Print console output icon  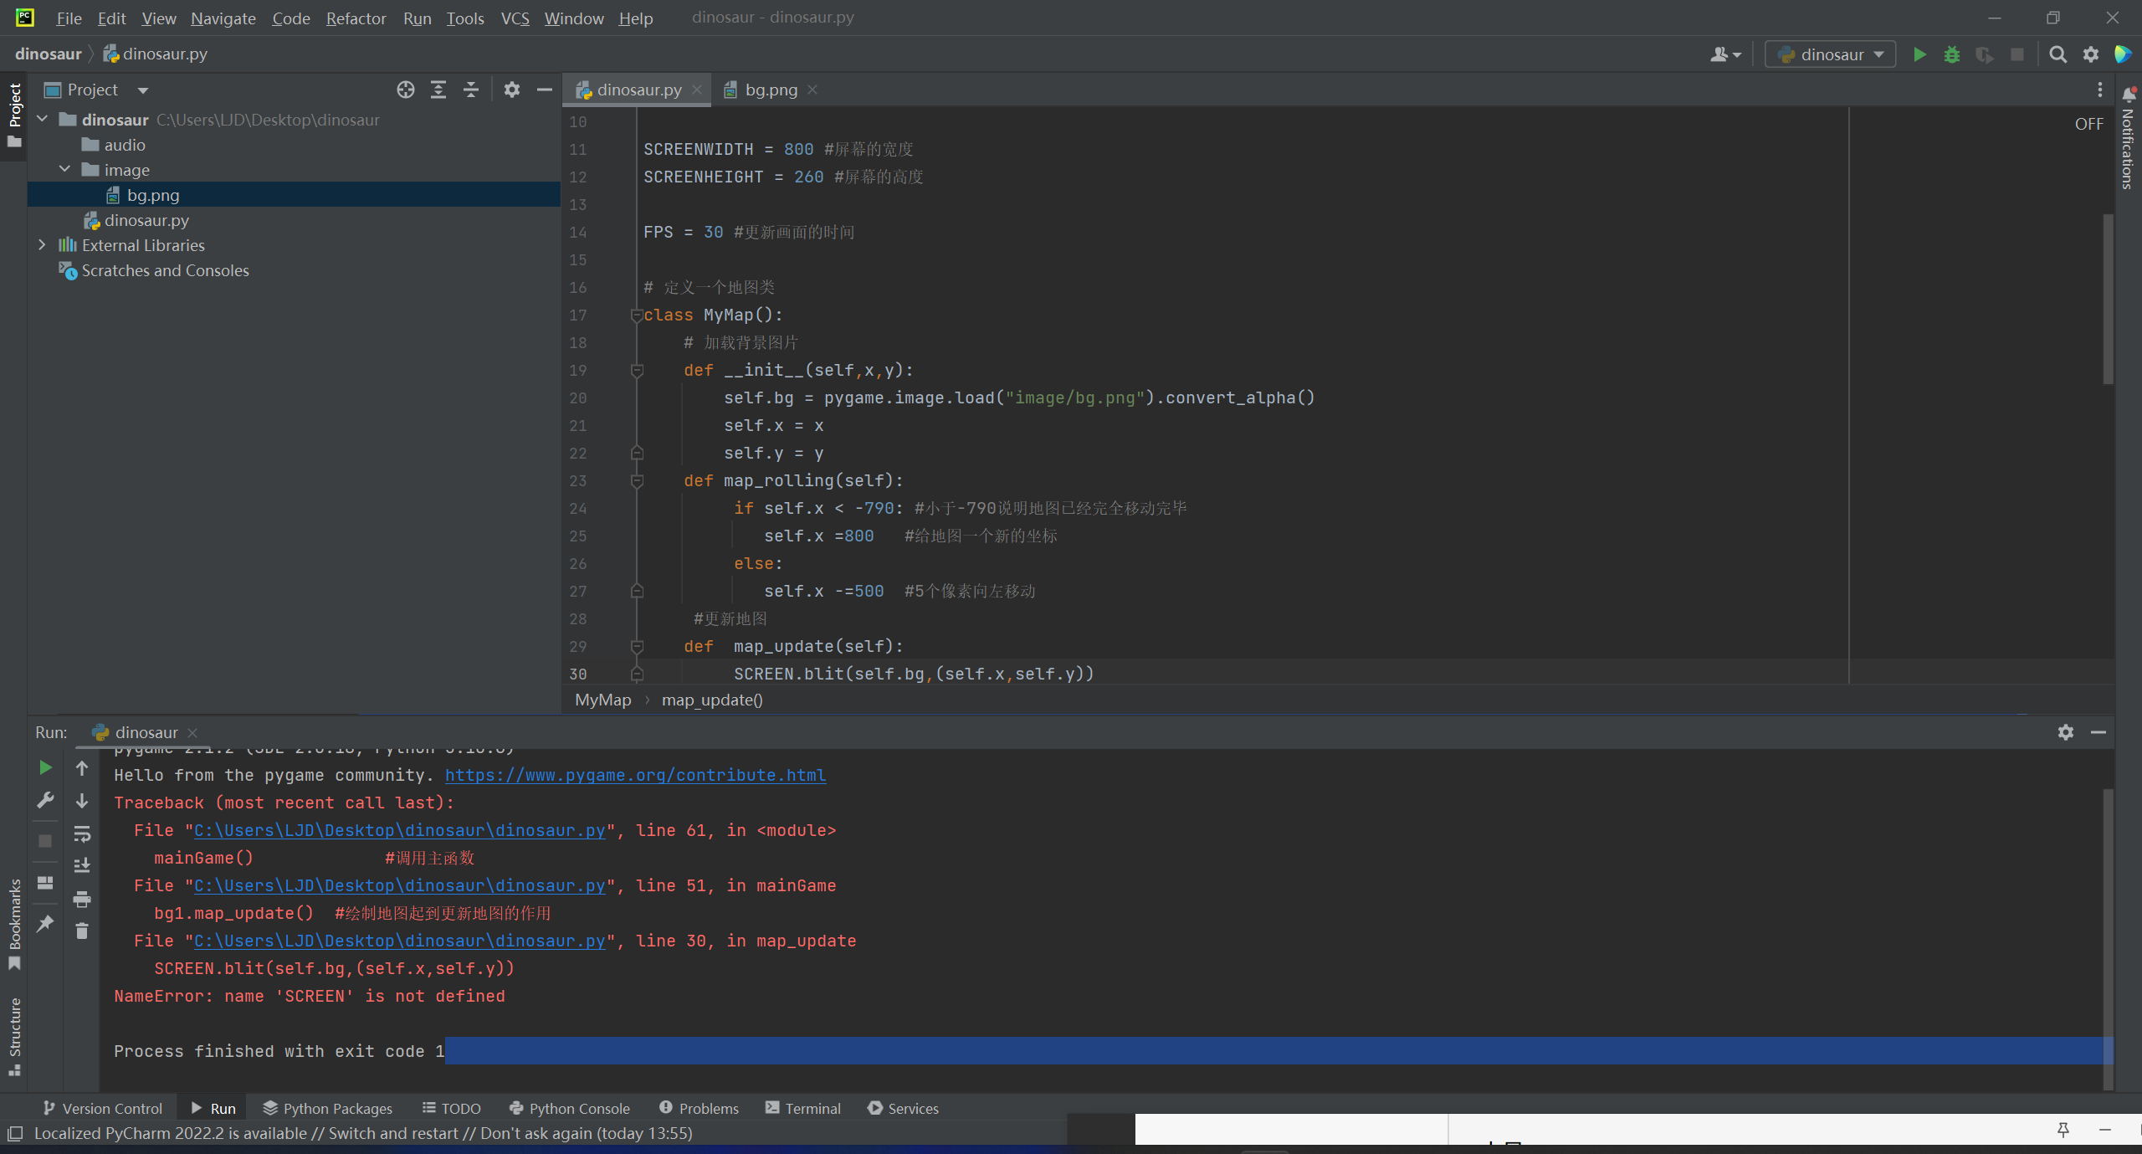[82, 900]
